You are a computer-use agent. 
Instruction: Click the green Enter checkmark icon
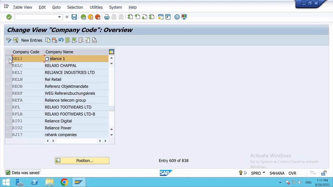pyautogui.click(x=9, y=17)
